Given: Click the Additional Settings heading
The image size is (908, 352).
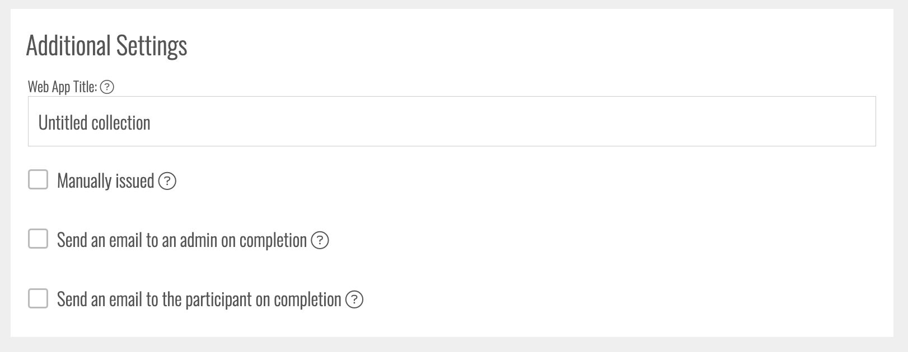Looking at the screenshot, I should click(106, 46).
